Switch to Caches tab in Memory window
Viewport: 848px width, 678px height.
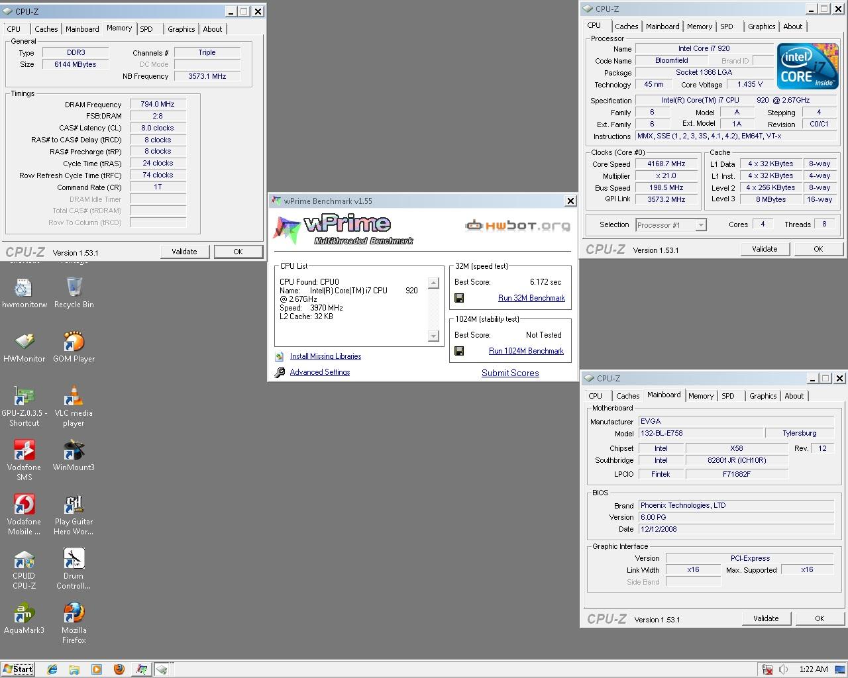[x=46, y=29]
